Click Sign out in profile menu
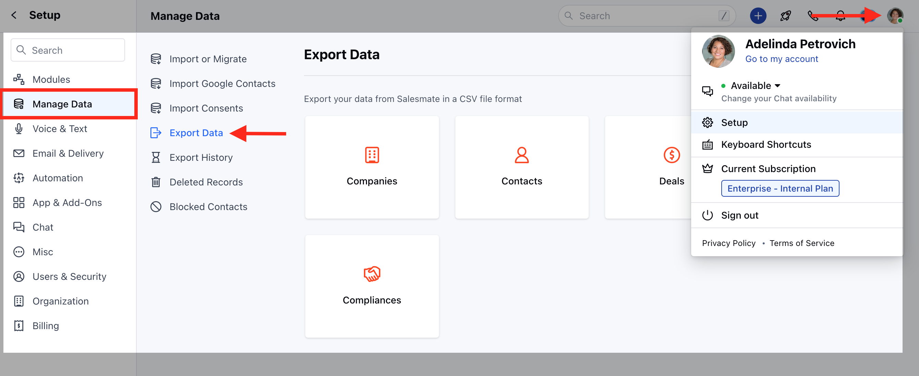919x376 pixels. click(x=739, y=216)
